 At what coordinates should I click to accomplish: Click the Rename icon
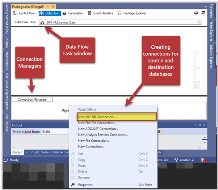coord(73,177)
